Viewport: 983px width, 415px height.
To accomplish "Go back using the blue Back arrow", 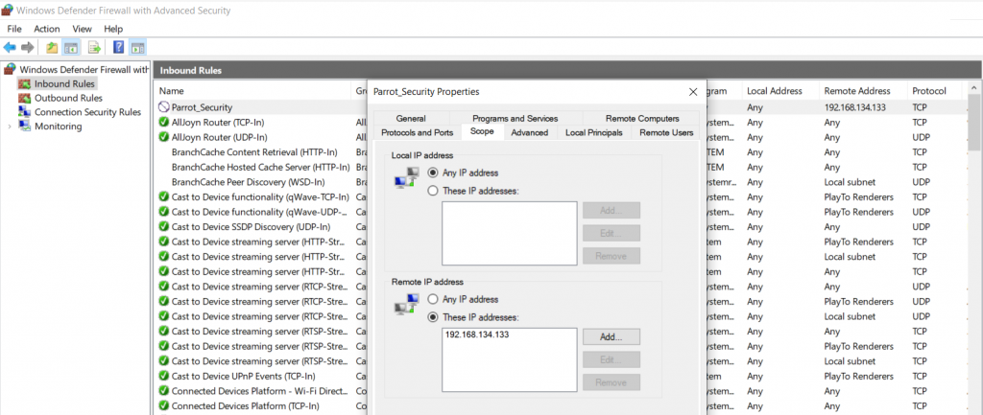I will click(x=10, y=48).
